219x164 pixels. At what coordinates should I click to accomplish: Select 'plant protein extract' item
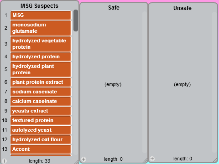(41, 82)
